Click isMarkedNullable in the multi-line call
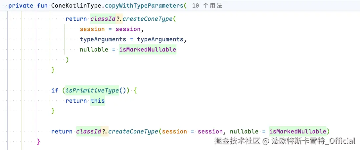Image resolution: width=360 pixels, height=150 pixels. pos(148,50)
